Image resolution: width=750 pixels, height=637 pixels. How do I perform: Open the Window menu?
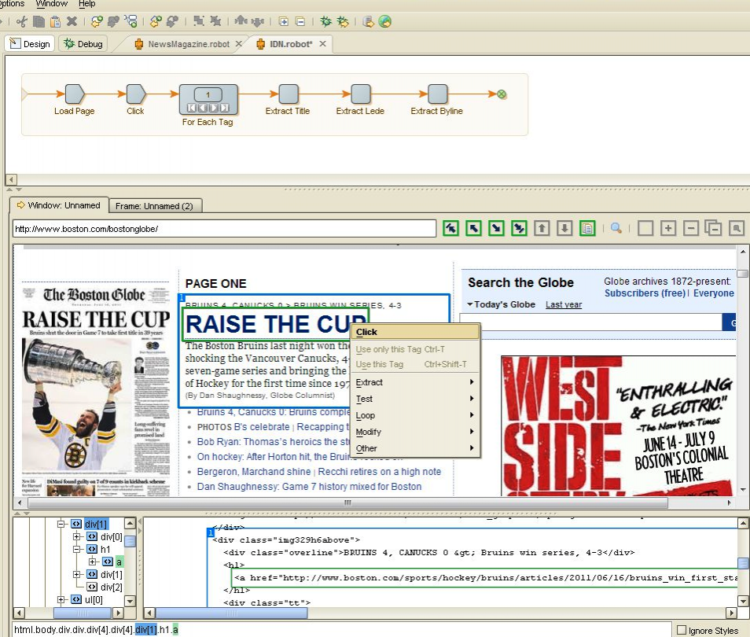52,4
